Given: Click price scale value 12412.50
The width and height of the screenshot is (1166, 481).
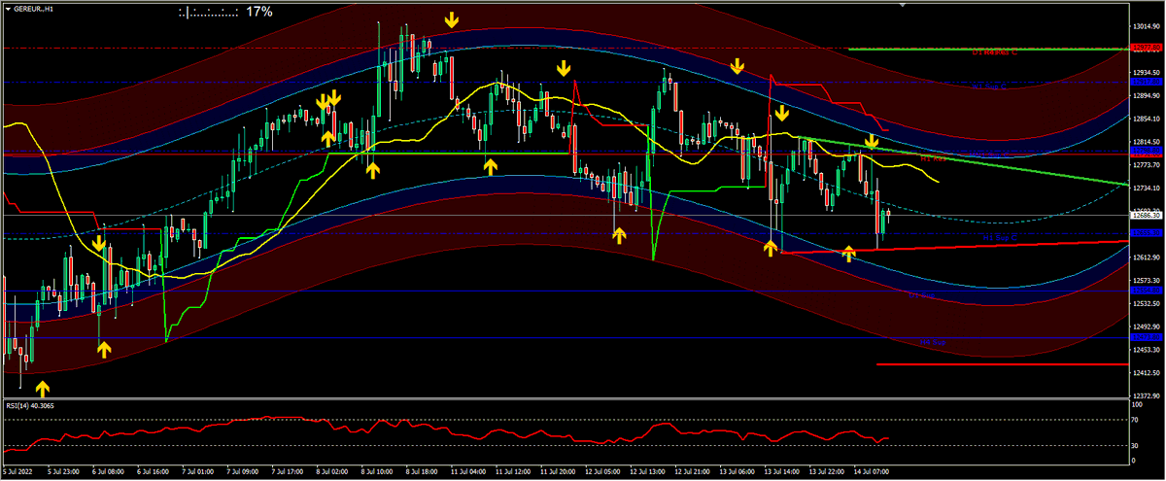Looking at the screenshot, I should (1147, 372).
